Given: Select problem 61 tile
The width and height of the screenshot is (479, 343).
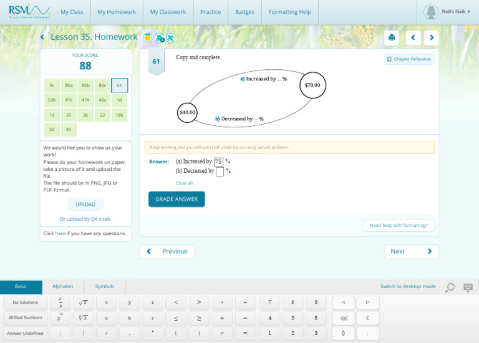Looking at the screenshot, I should click(x=119, y=85).
